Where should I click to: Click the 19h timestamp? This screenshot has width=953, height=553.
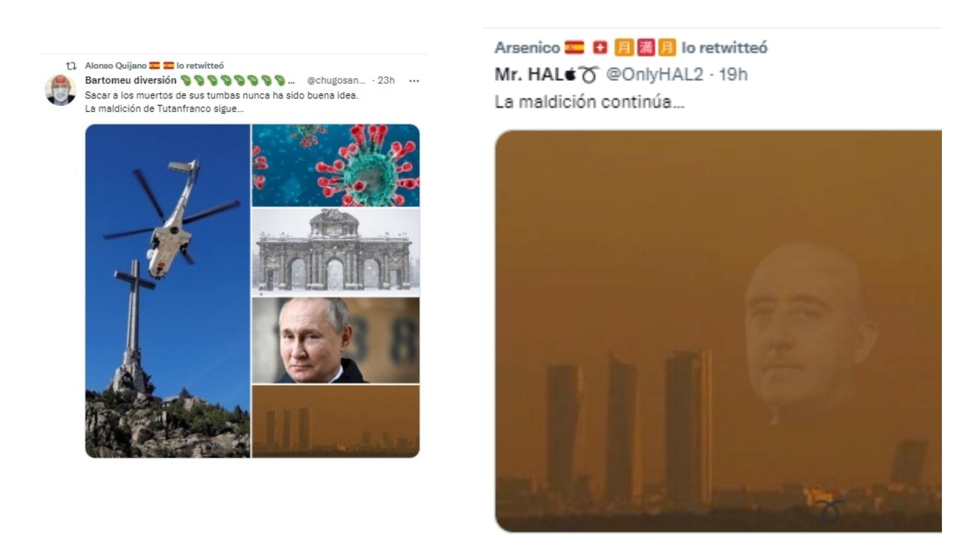pyautogui.click(x=733, y=75)
